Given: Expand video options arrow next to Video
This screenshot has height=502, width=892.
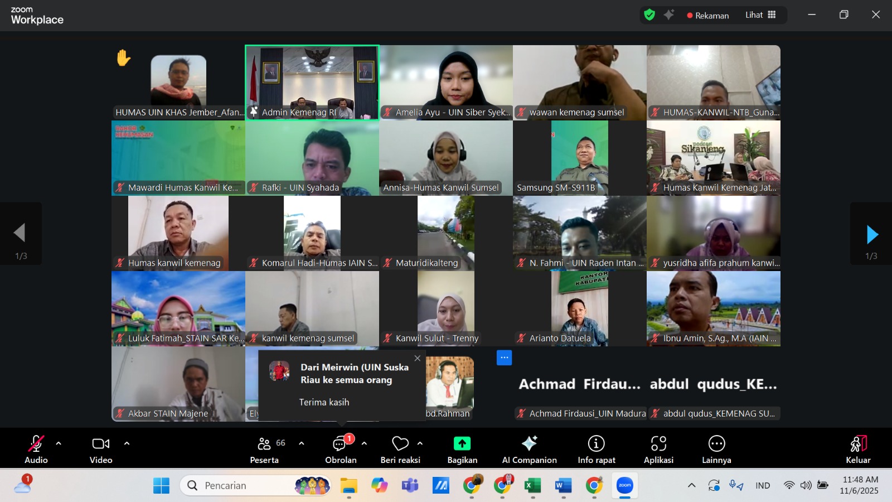Looking at the screenshot, I should coord(127,443).
